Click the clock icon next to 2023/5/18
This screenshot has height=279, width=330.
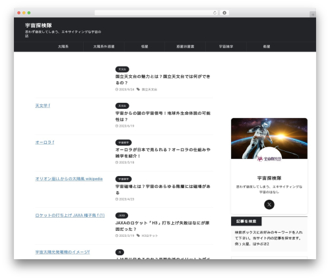[x=117, y=162]
